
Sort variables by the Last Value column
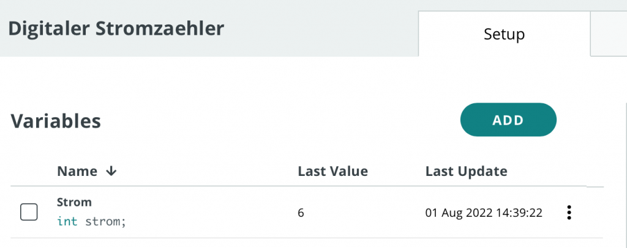point(332,172)
